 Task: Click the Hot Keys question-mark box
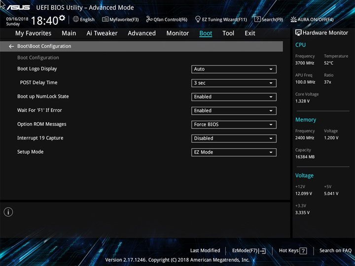point(303,251)
